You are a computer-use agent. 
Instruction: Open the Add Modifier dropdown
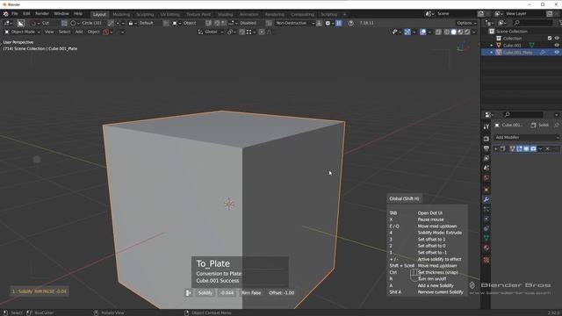coord(526,137)
